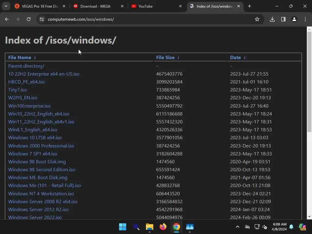Viewport: 312px width, 234px height.
Task: Download Win8.1_English_x64.iso
Action: pyautogui.click(x=32, y=130)
